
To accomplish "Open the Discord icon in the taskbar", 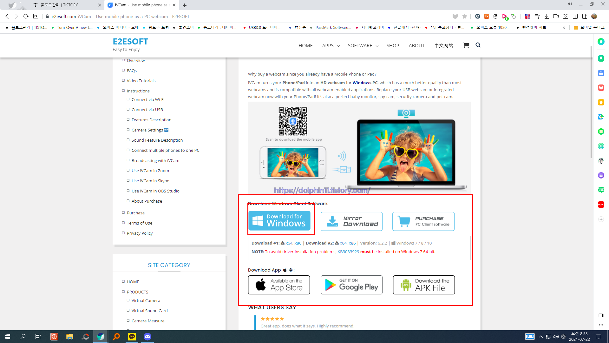I will [x=147, y=337].
